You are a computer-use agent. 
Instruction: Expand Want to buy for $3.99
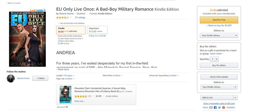pos(219,25)
